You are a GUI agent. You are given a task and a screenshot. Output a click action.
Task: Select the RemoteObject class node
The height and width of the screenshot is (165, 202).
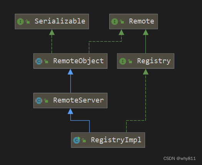tap(70, 61)
